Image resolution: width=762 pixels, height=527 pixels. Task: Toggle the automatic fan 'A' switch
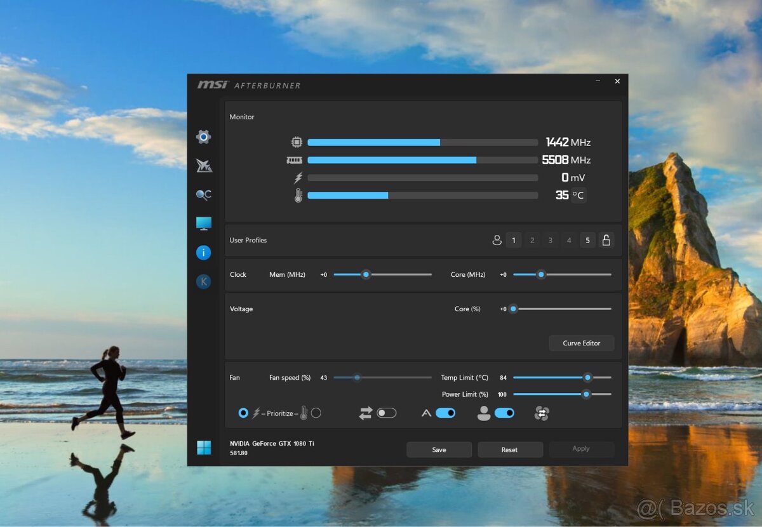445,413
